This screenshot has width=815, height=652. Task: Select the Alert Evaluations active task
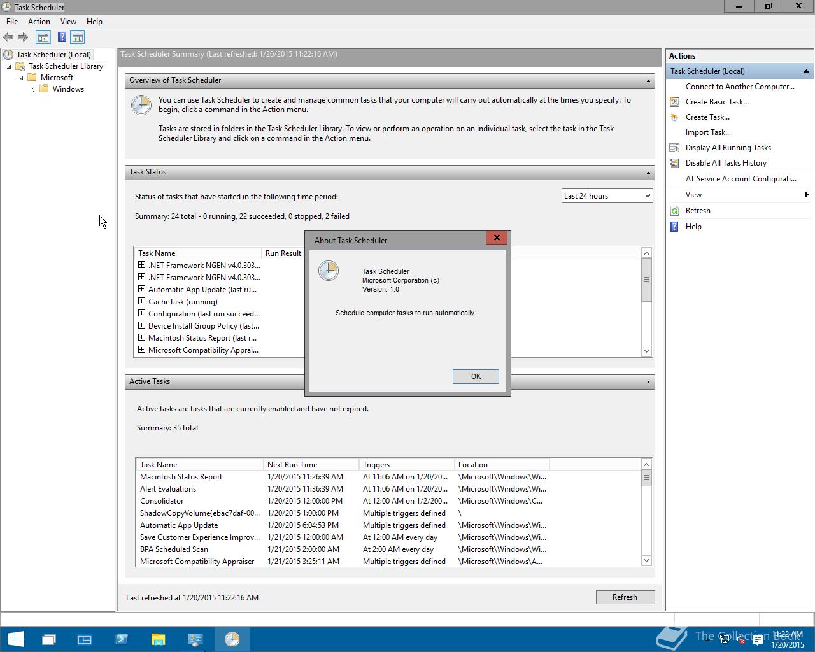(388, 489)
